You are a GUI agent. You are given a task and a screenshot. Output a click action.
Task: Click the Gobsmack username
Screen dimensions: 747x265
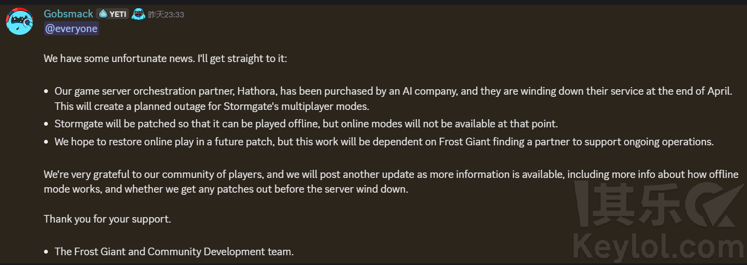click(x=69, y=14)
